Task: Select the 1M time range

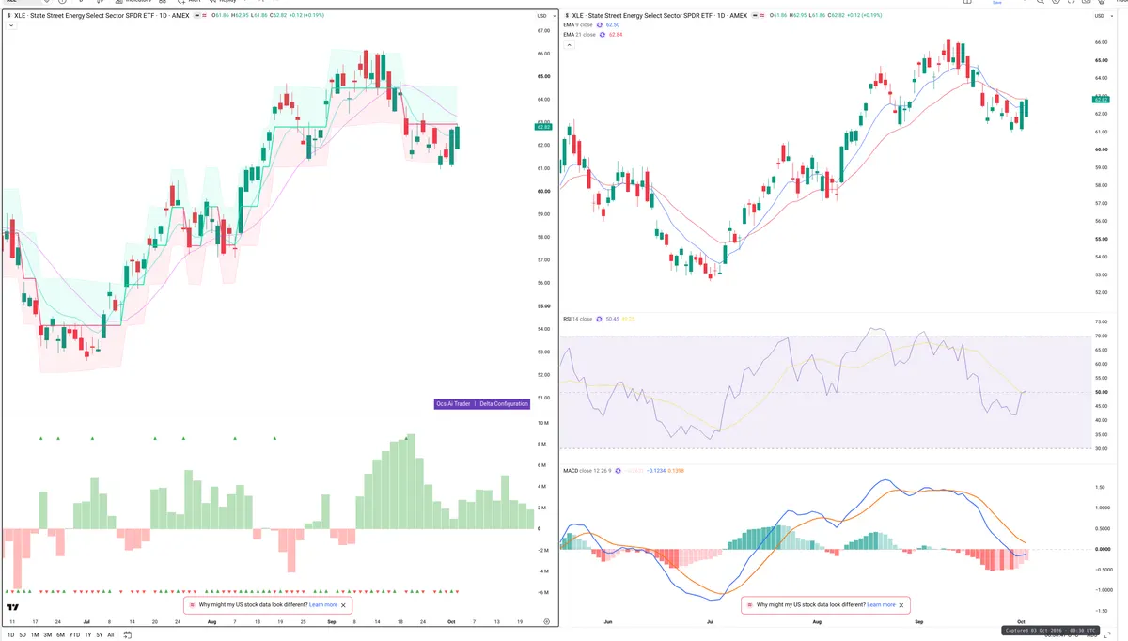Action: click(35, 635)
